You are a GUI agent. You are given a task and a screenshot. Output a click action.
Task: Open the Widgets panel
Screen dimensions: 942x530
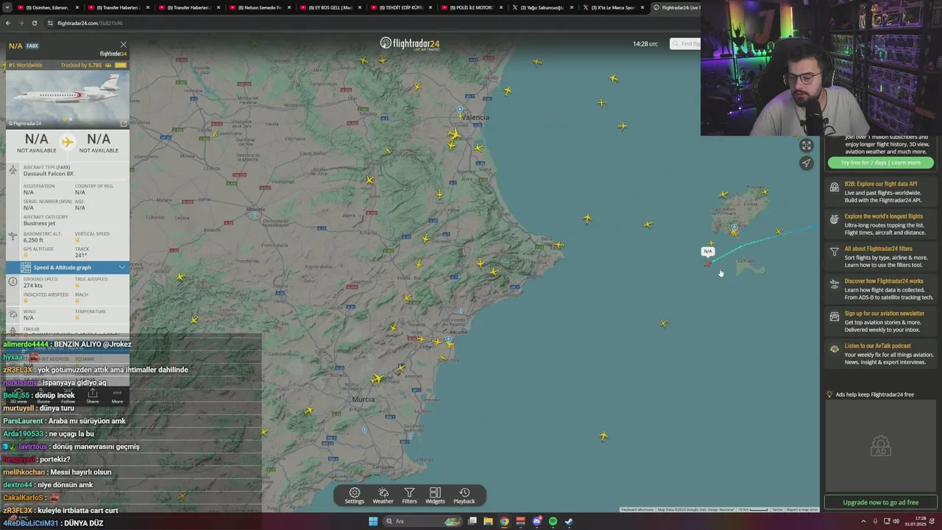click(x=435, y=495)
